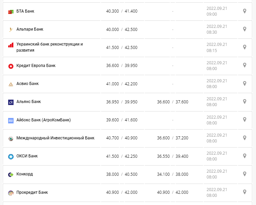256x205 pixels.
Task: Click the Асвио Банк name
Action: point(27,84)
